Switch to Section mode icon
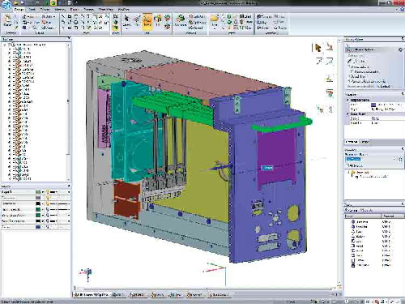Screen dimensions: 405x304 point(116,22)
